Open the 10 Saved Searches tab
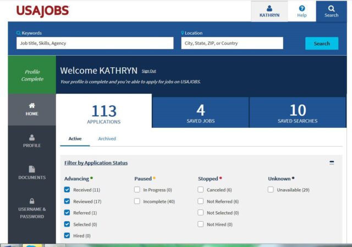The image size is (352, 247). pos(298,112)
